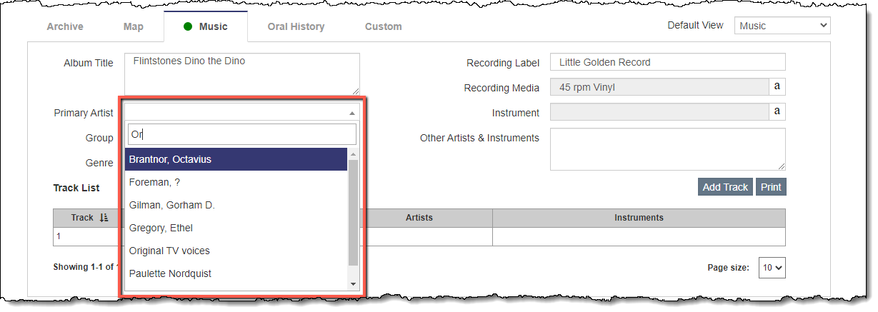
Task: Switch to the Map tab
Action: (x=134, y=27)
